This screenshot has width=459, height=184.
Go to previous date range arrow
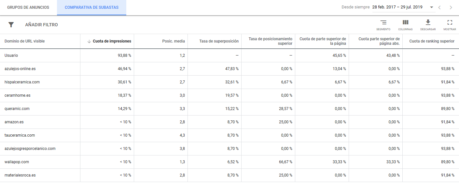click(x=439, y=7)
